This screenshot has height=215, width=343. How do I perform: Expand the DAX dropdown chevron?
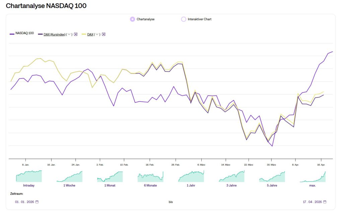click(97, 34)
